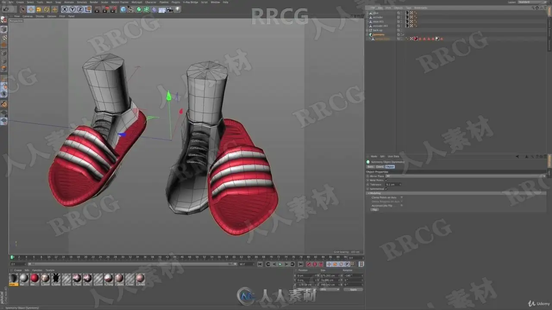Toggle the Automatically Flip checkbox
552x310 pixels.
click(402, 205)
